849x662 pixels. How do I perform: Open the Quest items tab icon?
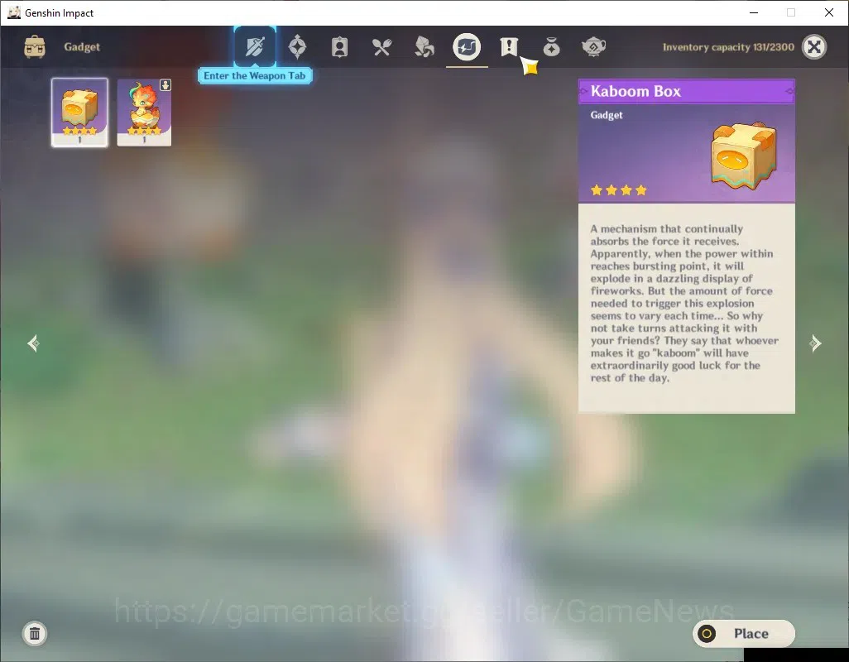point(509,47)
